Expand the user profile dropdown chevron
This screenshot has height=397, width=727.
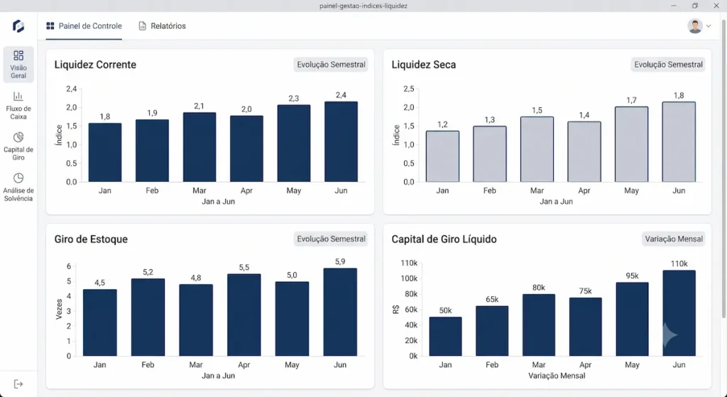(x=709, y=26)
